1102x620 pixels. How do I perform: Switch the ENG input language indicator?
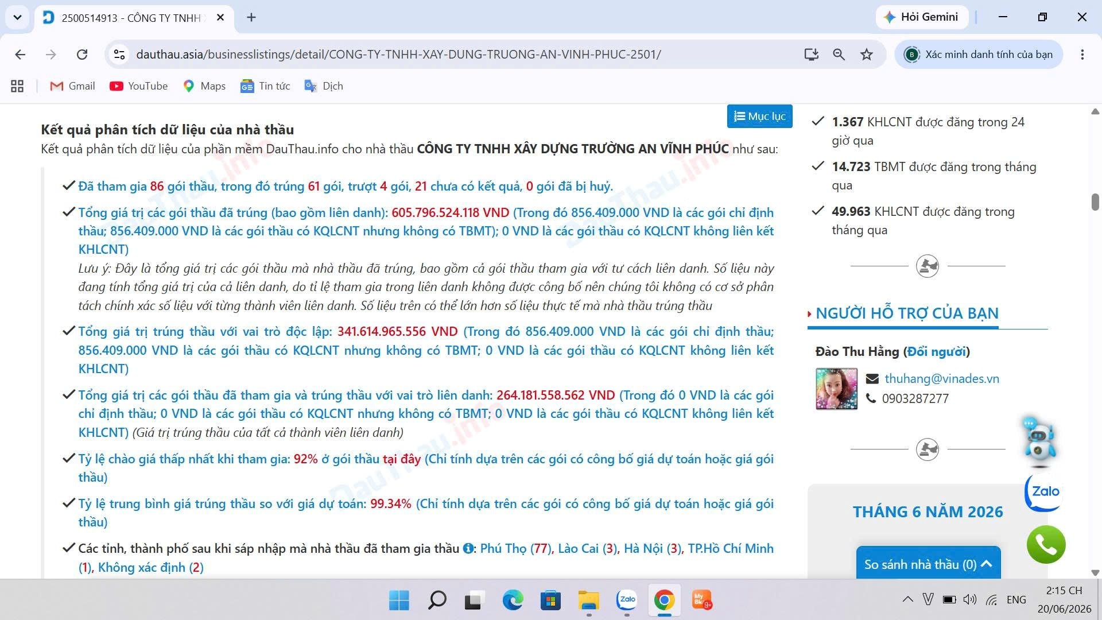[1016, 600]
